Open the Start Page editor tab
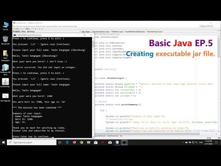The width and height of the screenshot is (221, 166). [x=86, y=31]
